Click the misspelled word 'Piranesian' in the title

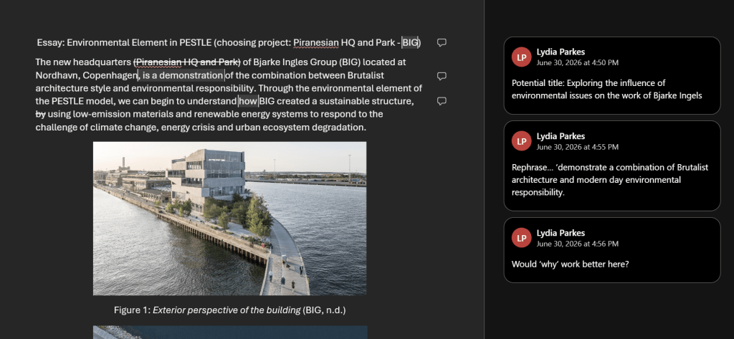pos(316,43)
